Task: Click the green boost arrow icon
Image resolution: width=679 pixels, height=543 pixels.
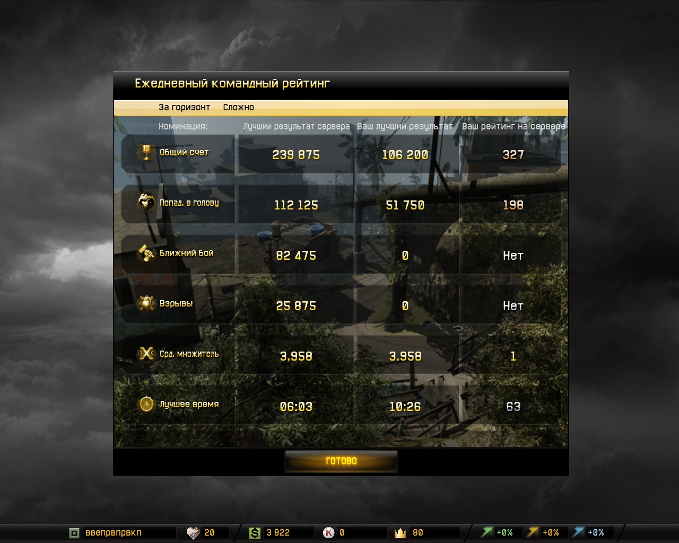Action: [487, 532]
